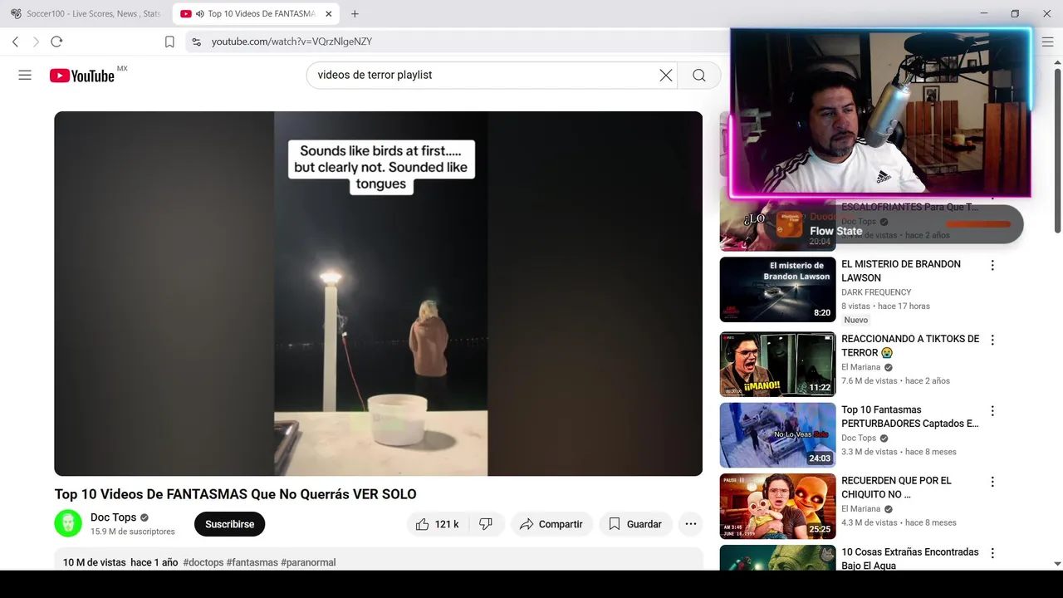Open options for Brandon Lawson video

click(x=992, y=265)
